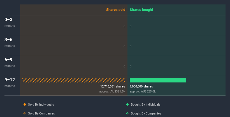Click the Shares sold column header
Viewport: 230px width, 117px height.
[x=116, y=10]
